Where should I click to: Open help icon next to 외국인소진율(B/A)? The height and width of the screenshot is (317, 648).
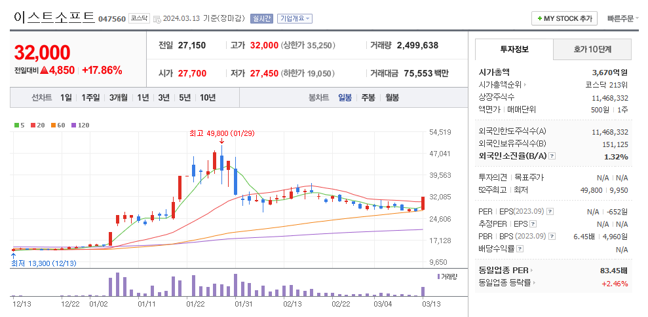(x=552, y=156)
